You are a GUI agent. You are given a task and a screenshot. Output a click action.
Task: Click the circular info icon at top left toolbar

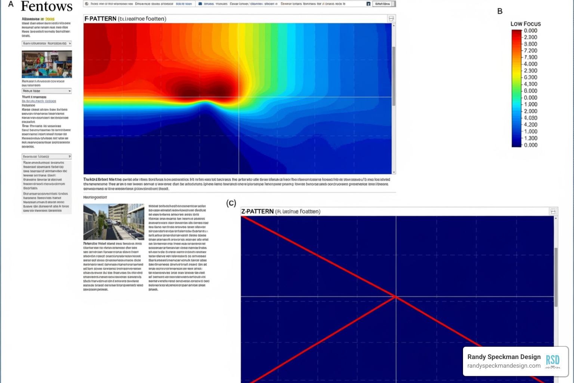coord(87,4)
